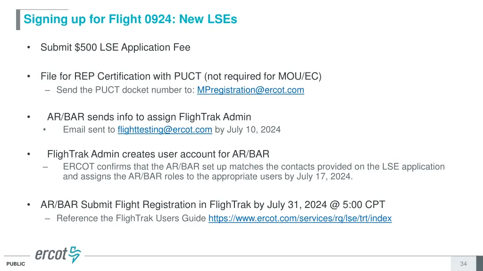The width and height of the screenshot is (483, 271).
Task: Click the Reference the FlighTrak Users Guide text
Action: (x=131, y=218)
